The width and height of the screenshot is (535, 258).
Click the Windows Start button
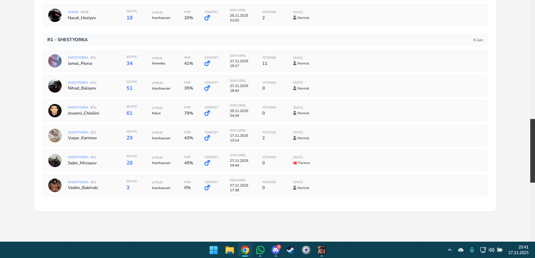214,250
